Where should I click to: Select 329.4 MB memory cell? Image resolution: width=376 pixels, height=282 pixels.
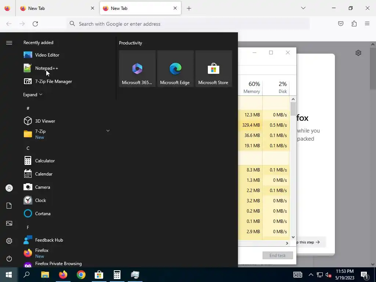251,125
